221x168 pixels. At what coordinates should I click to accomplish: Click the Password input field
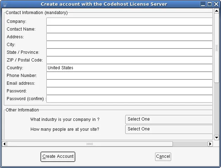tap(129, 91)
